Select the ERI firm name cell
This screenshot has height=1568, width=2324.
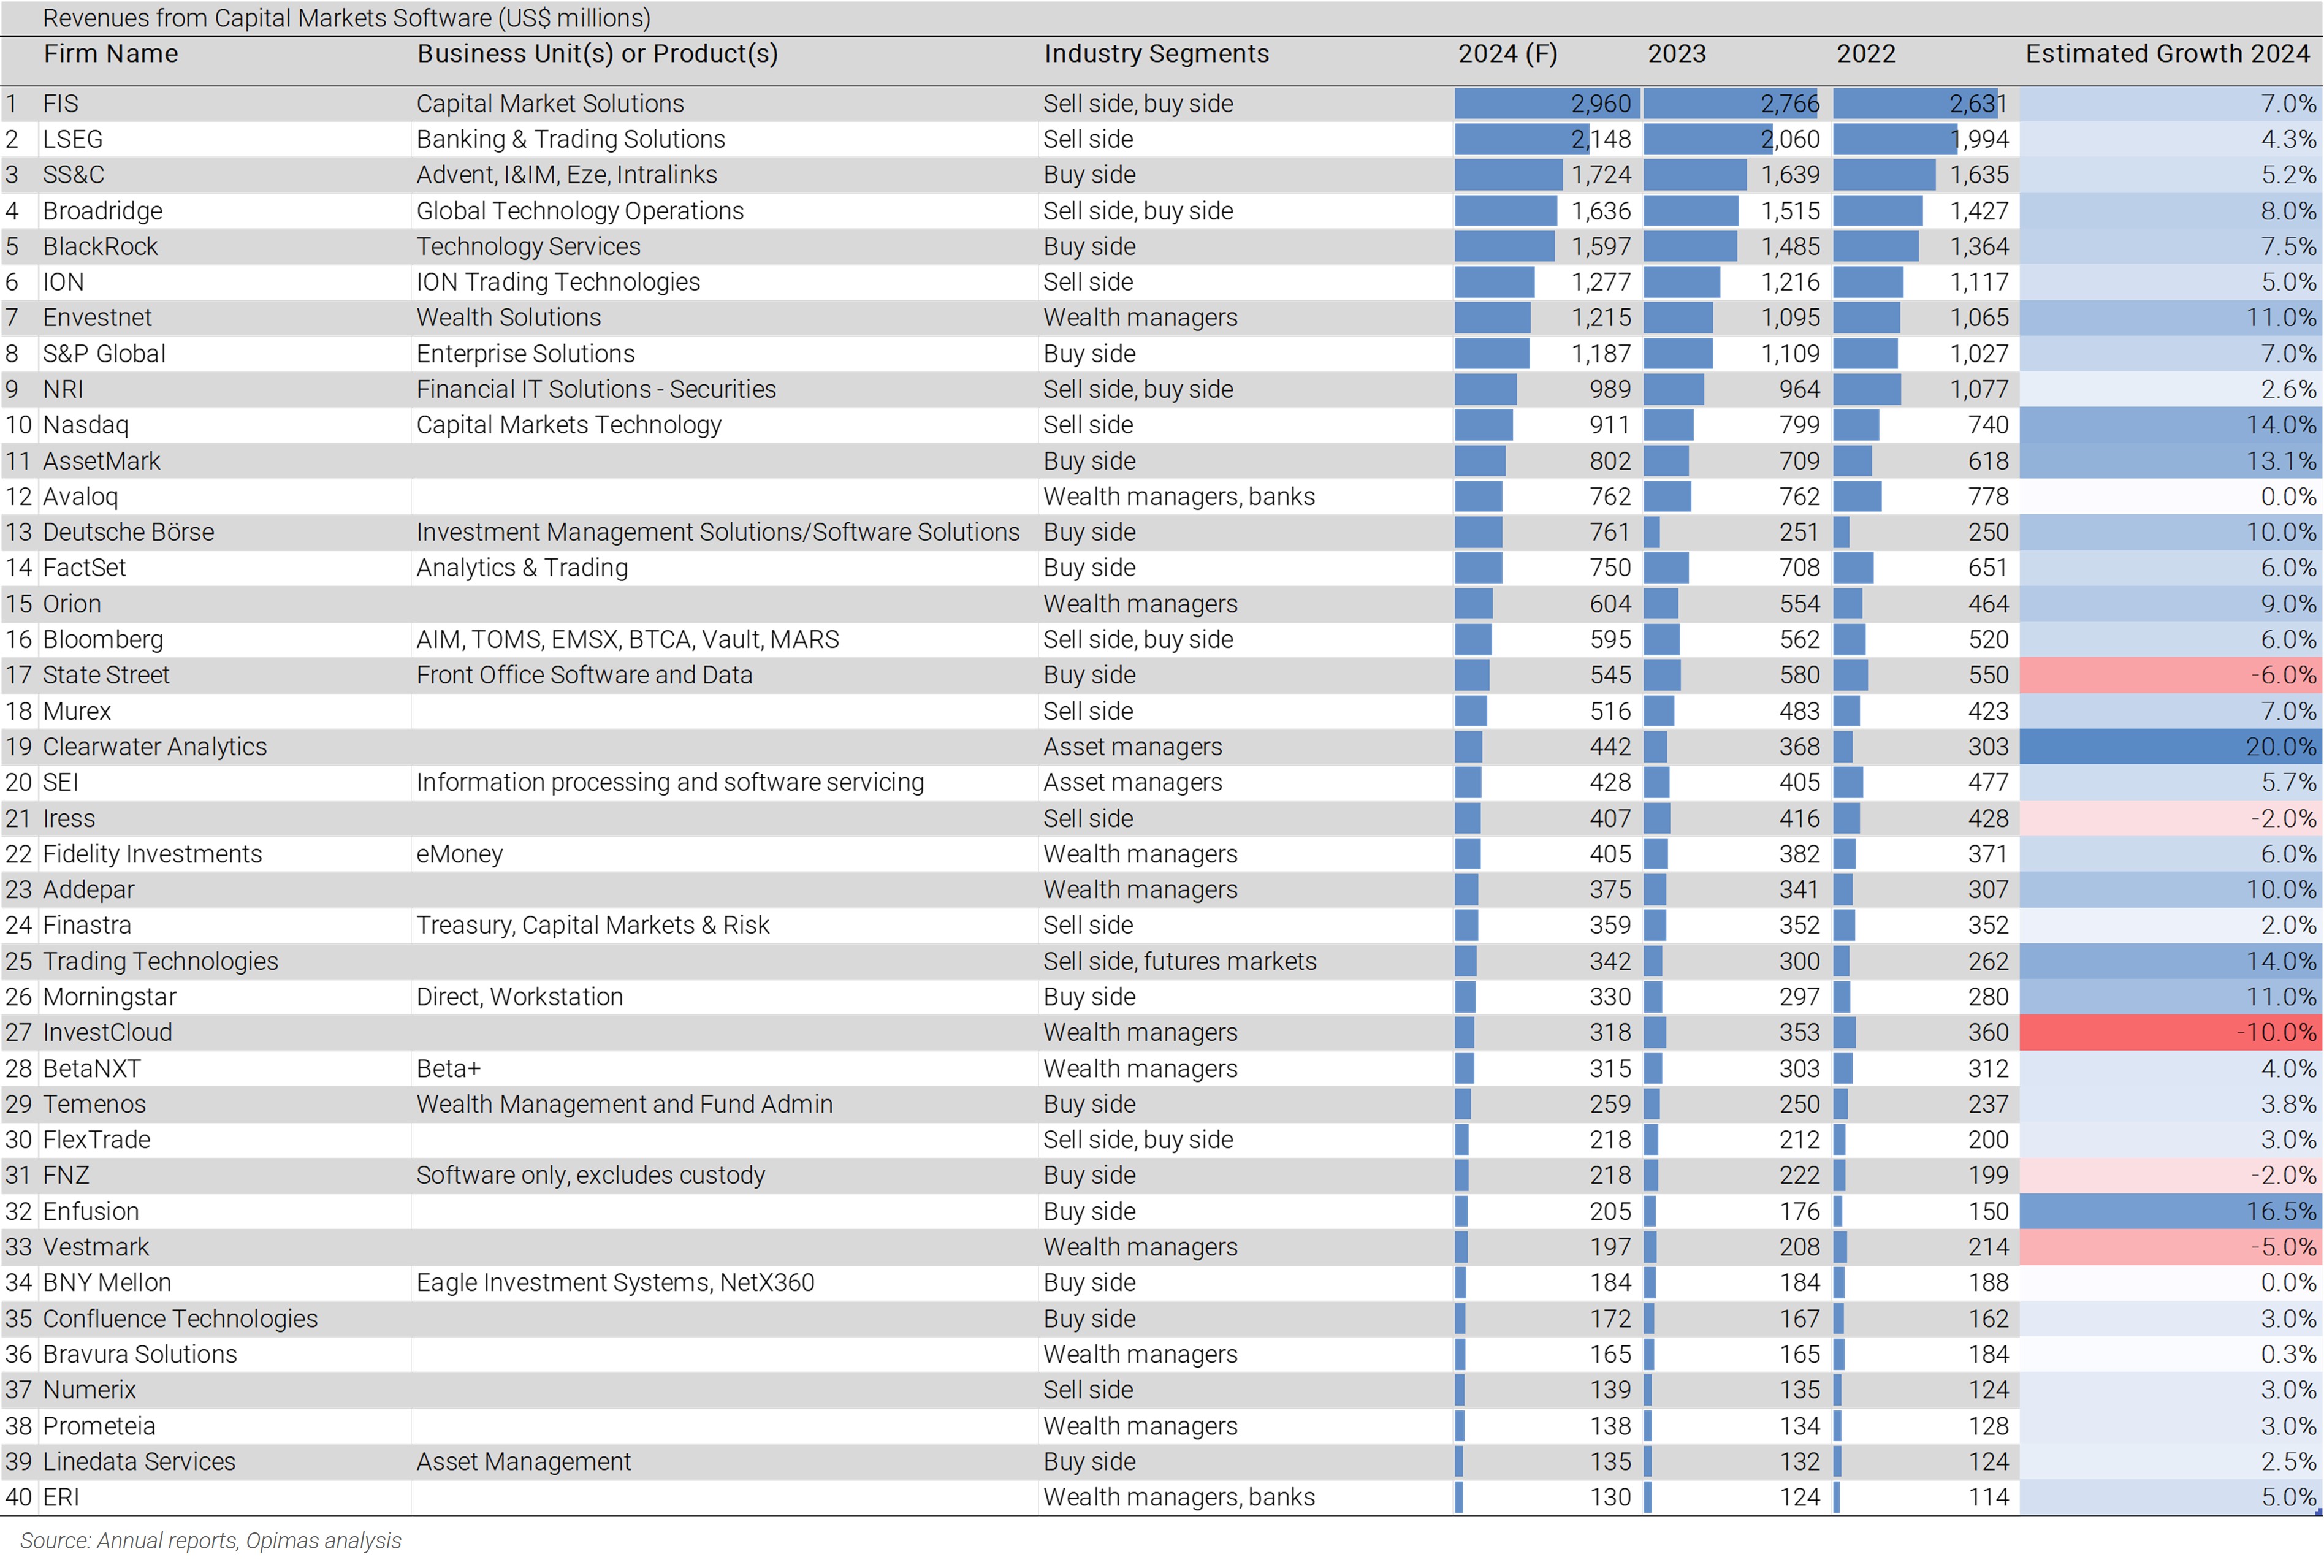(61, 1497)
